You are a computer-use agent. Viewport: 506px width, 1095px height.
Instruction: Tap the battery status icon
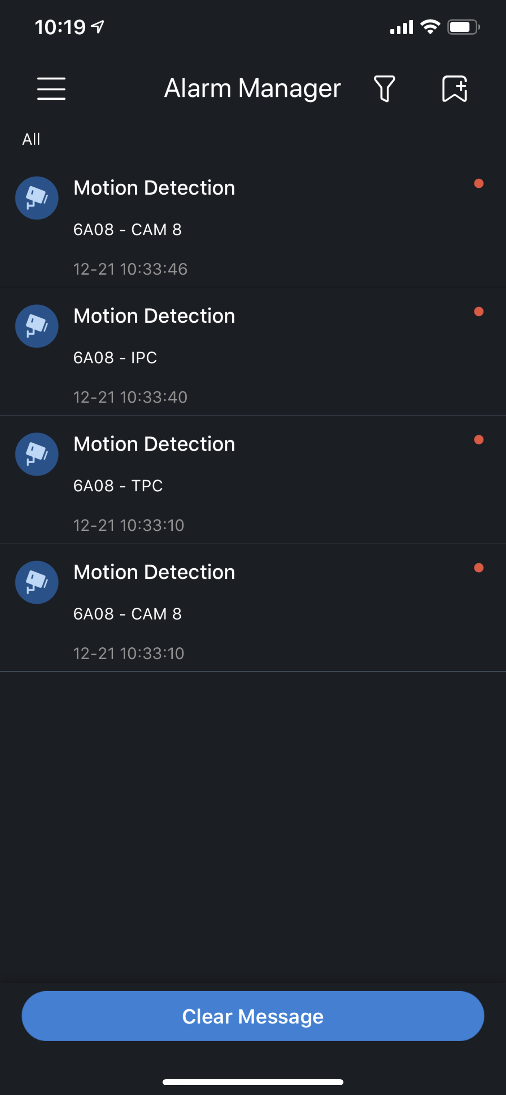463,27
